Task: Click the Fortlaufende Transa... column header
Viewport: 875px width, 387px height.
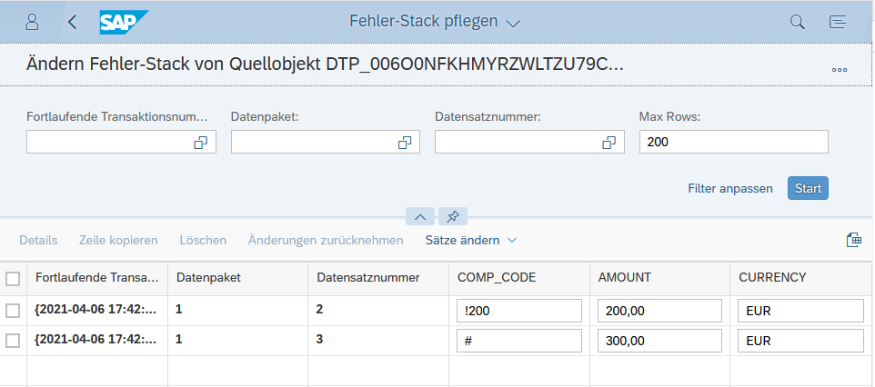Action: [x=97, y=278]
